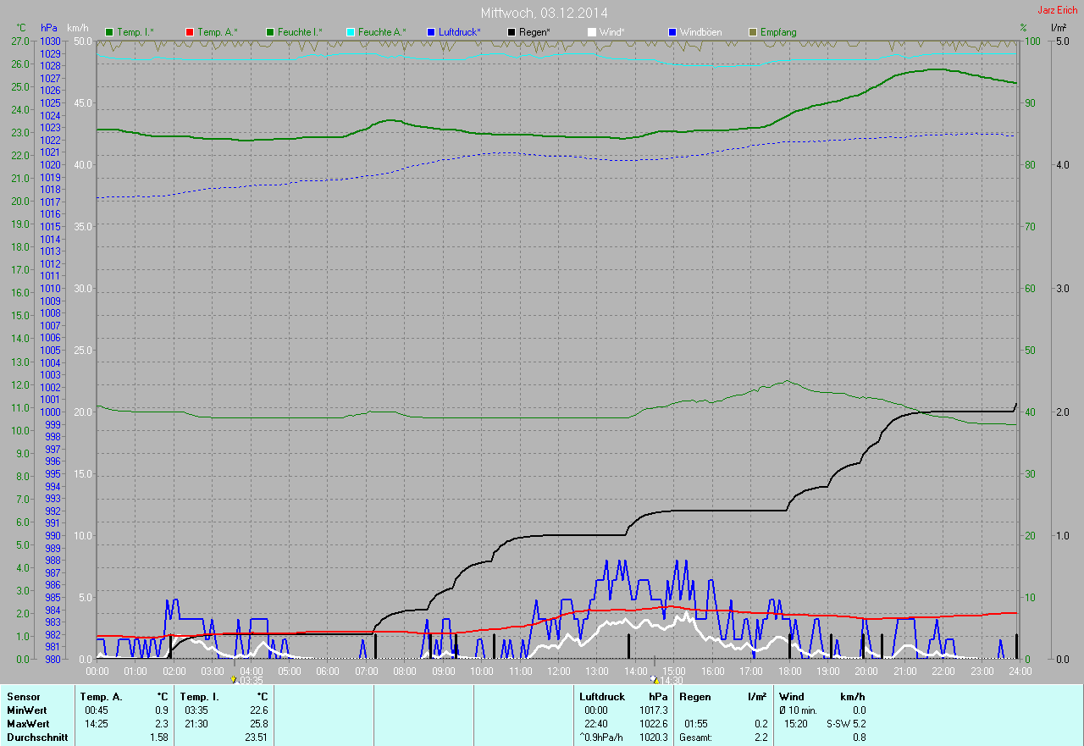The height and width of the screenshot is (746, 1084).
Task: Toggle the Feuchte I. legend swatch
Action: tap(270, 32)
